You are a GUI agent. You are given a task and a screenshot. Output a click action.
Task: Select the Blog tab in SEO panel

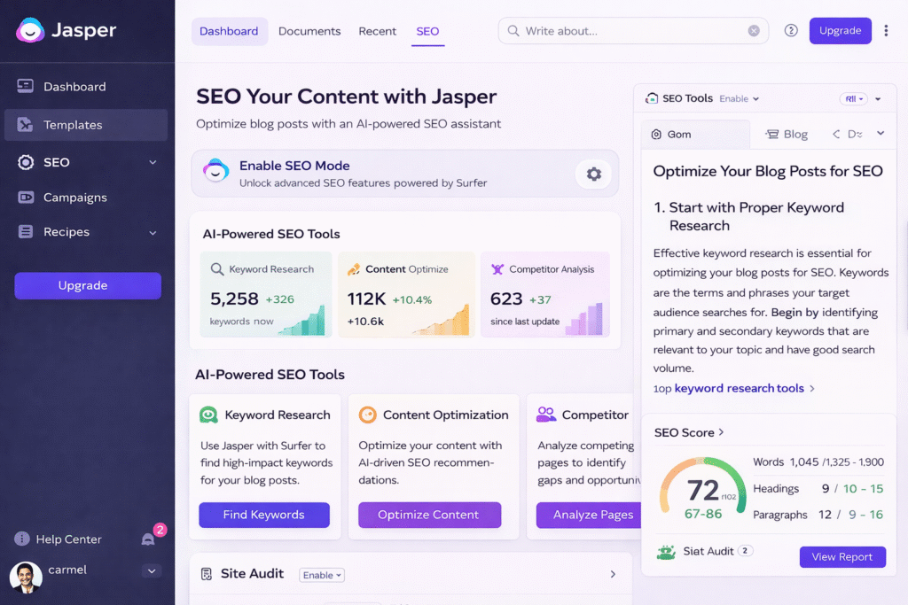(x=786, y=135)
